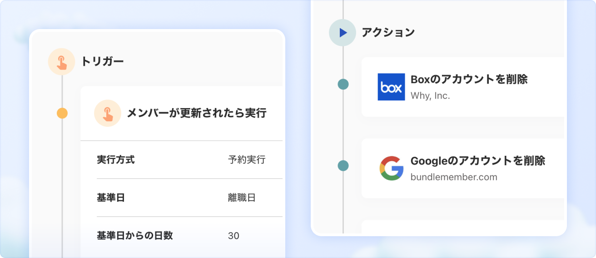Click the blue play icon beside アクション

click(343, 33)
